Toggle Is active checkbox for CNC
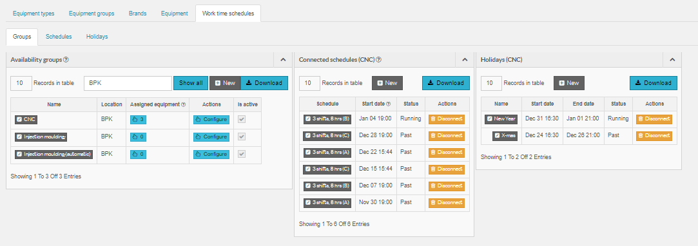 [242, 120]
